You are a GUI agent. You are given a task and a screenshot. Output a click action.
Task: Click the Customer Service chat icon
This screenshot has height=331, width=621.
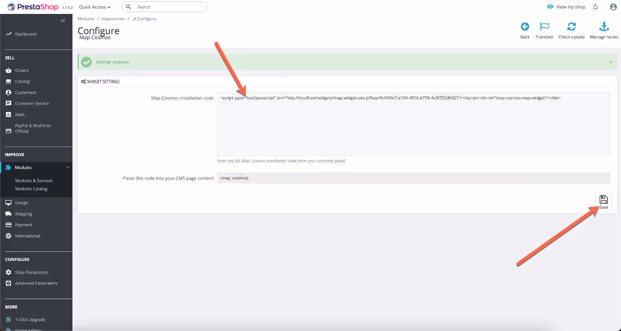tap(8, 103)
